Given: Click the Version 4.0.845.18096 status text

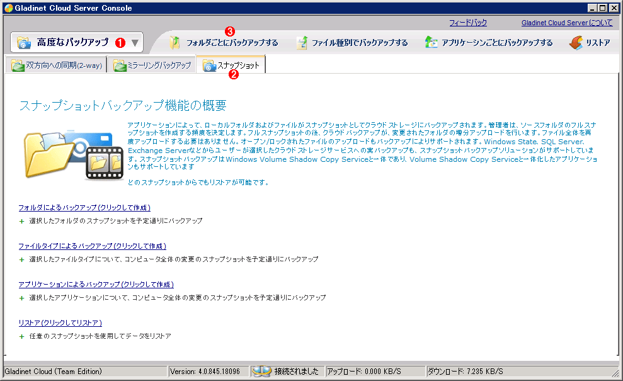Looking at the screenshot, I should pyautogui.click(x=205, y=372).
